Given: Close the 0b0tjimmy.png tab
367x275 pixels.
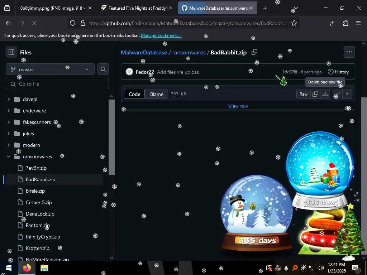Looking at the screenshot, I should [x=90, y=8].
